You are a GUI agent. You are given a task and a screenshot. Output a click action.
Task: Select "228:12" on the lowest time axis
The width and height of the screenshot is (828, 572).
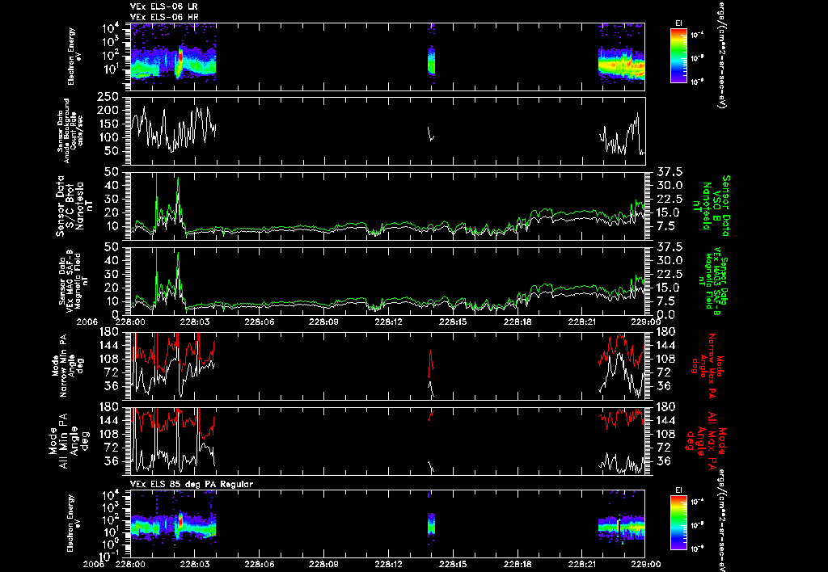389,564
